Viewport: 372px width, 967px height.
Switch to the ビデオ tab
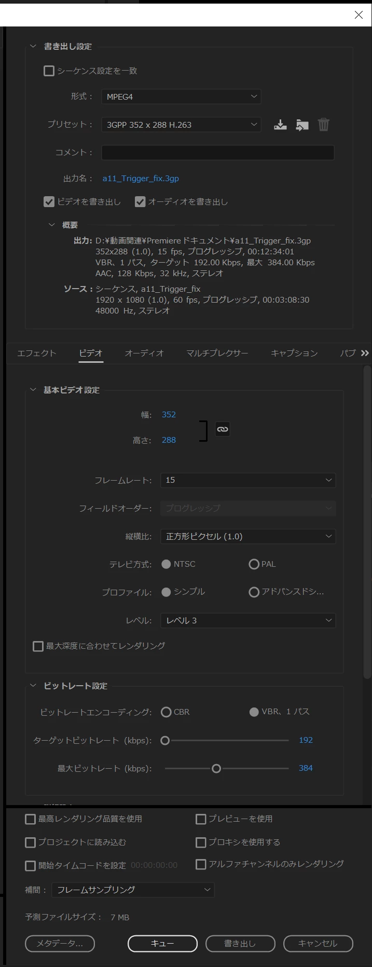[91, 353]
